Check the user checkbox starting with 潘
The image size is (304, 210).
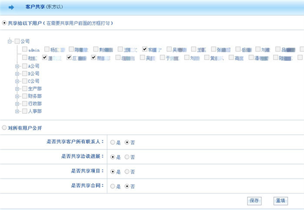pos(251,57)
